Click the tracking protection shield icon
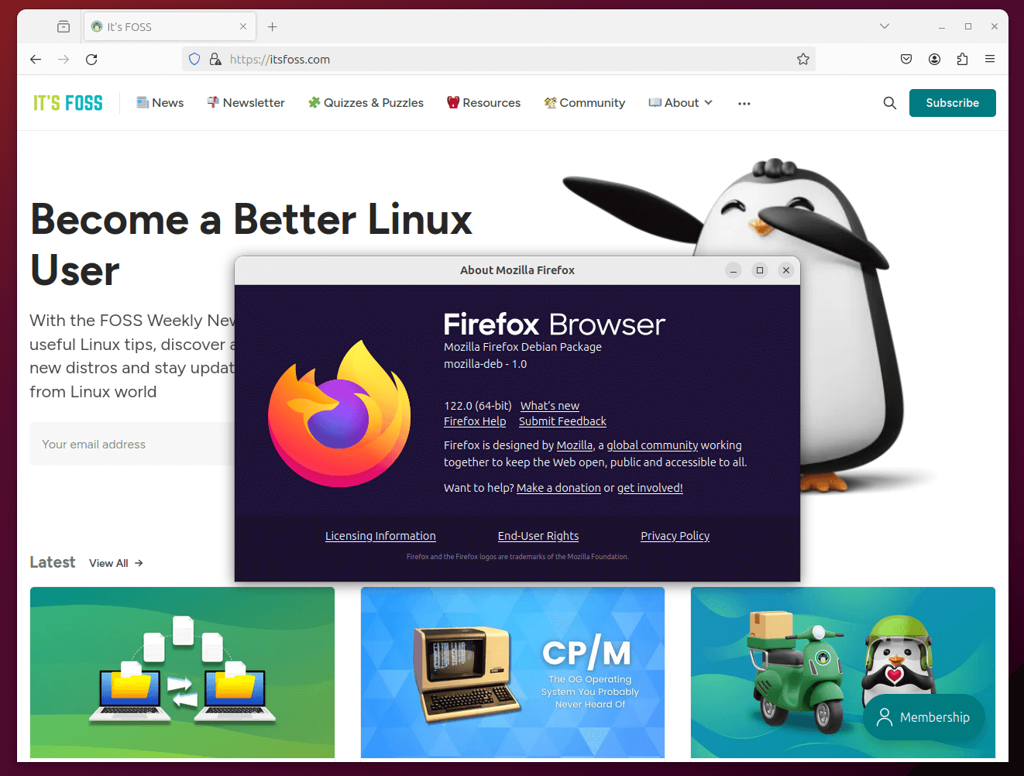Image resolution: width=1024 pixels, height=776 pixels. 194,59
